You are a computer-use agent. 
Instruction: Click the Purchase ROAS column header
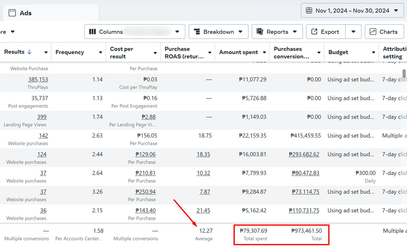point(184,53)
